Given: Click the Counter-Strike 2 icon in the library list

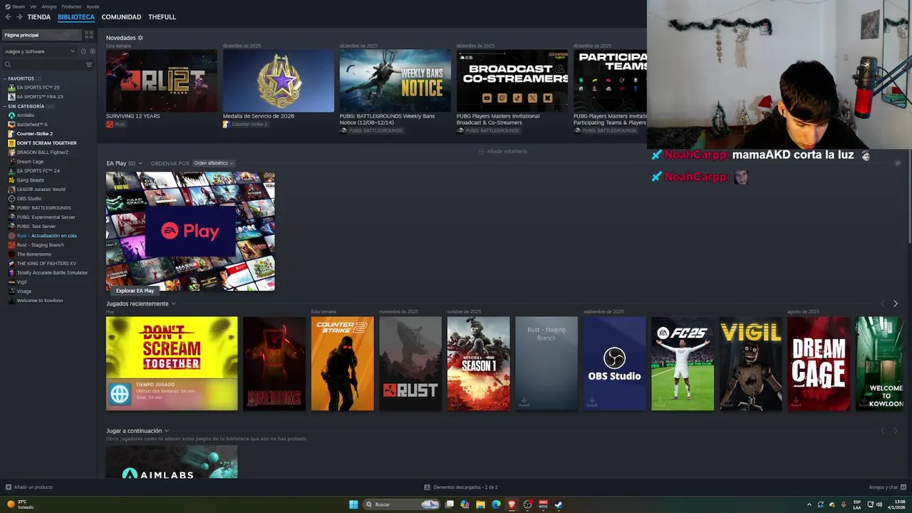Looking at the screenshot, I should click(x=11, y=134).
